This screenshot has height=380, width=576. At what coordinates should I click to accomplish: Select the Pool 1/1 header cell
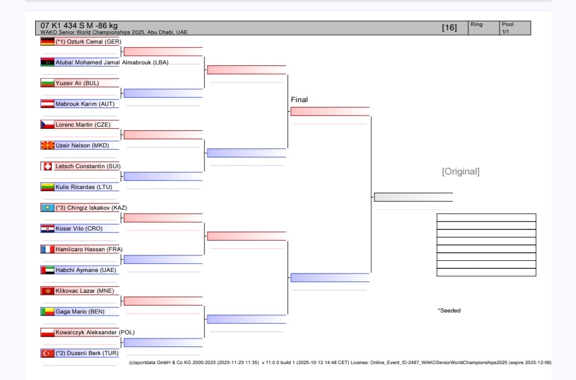point(515,28)
